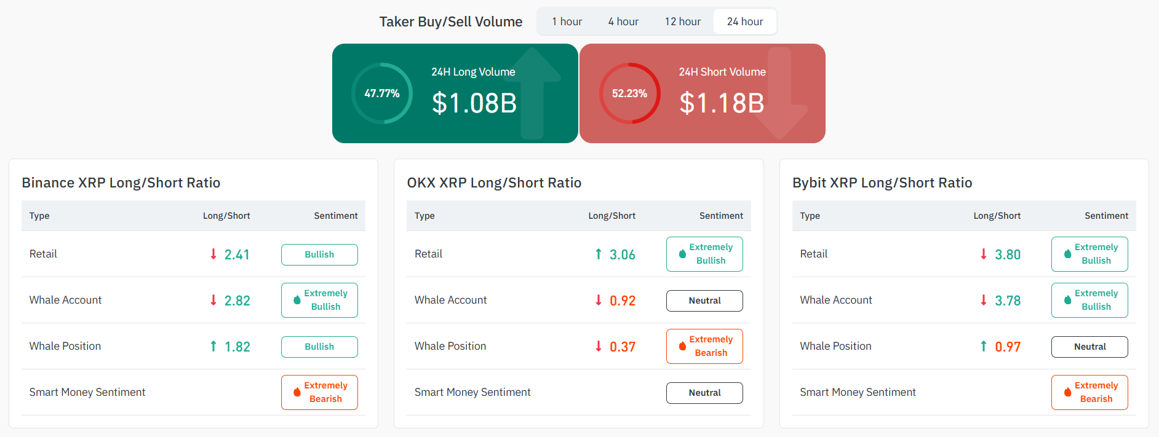1159x437 pixels.
Task: Click Bybit Whale Account red down arrow
Action: click(x=984, y=300)
